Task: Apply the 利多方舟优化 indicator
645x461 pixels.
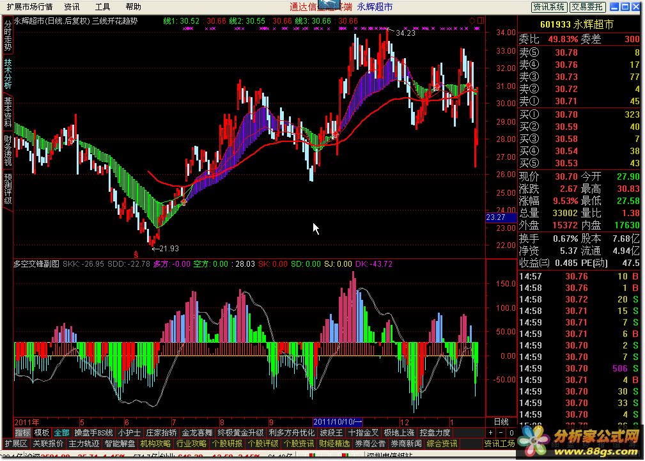Action: tap(291, 433)
